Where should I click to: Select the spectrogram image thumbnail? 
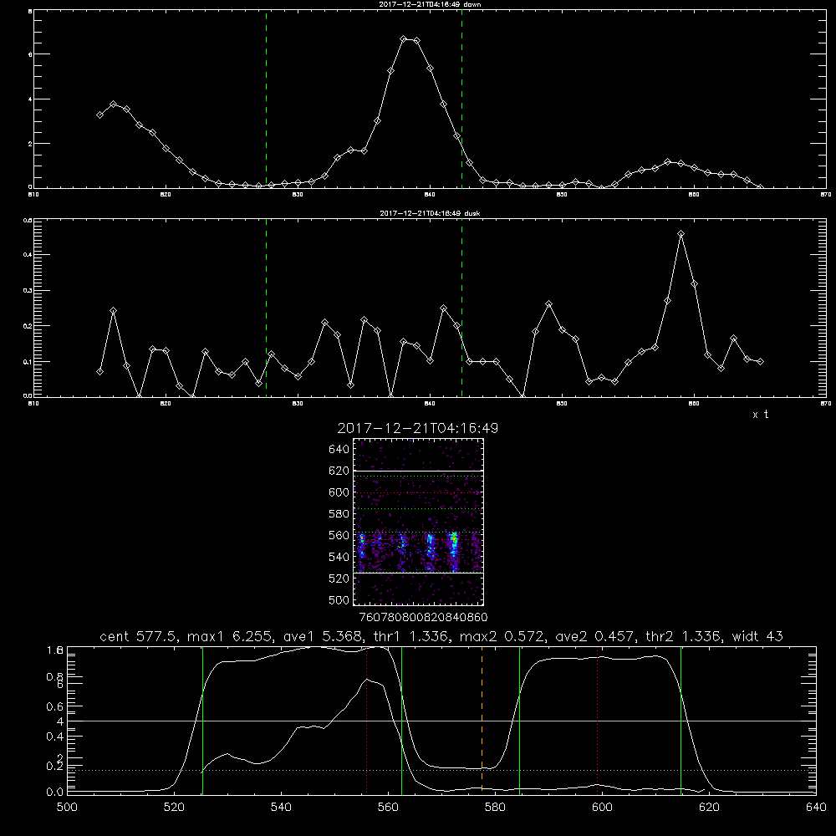(x=419, y=522)
